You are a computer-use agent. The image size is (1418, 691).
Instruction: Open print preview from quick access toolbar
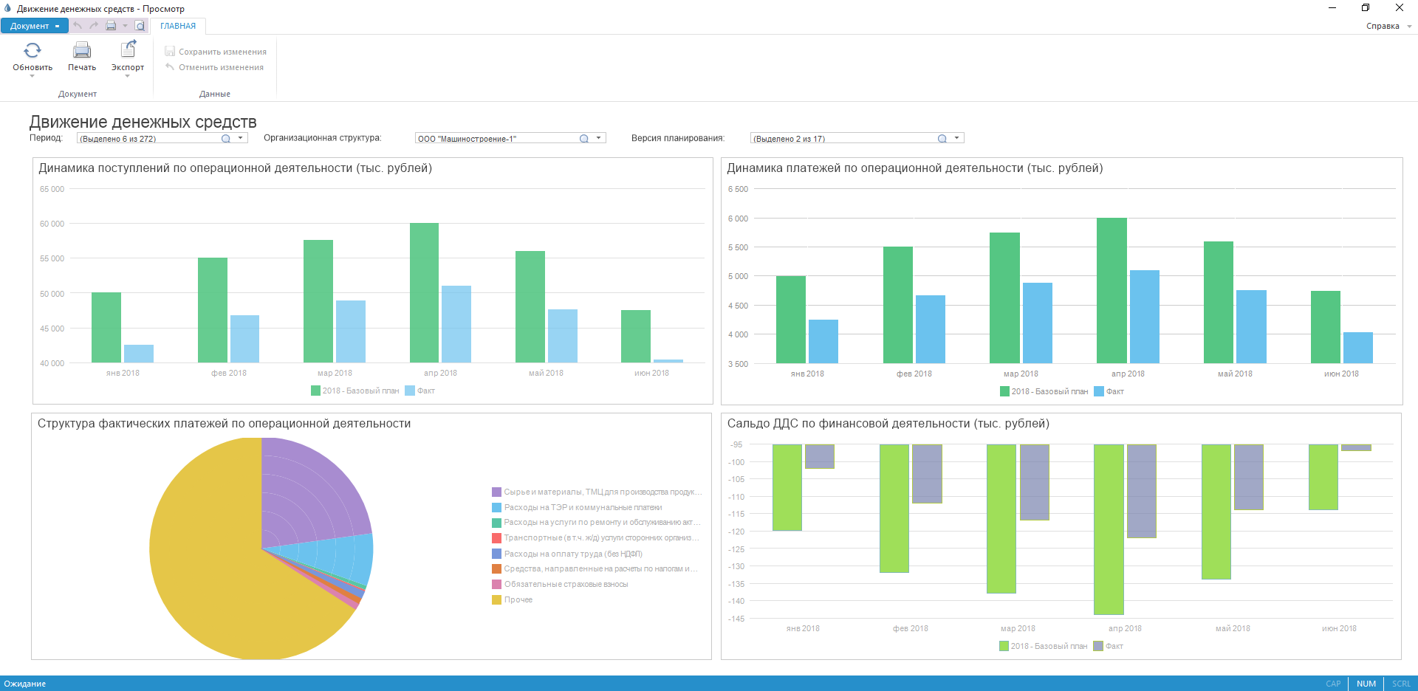tap(140, 26)
